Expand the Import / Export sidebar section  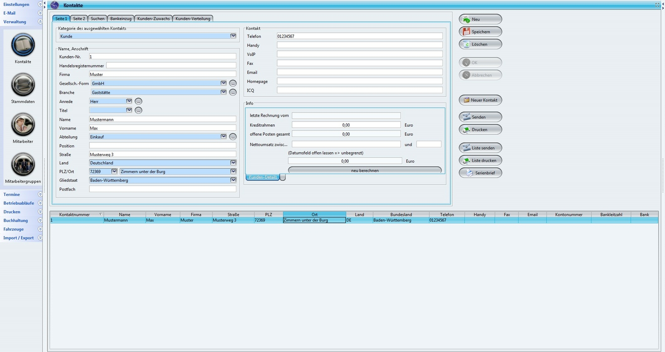click(40, 238)
